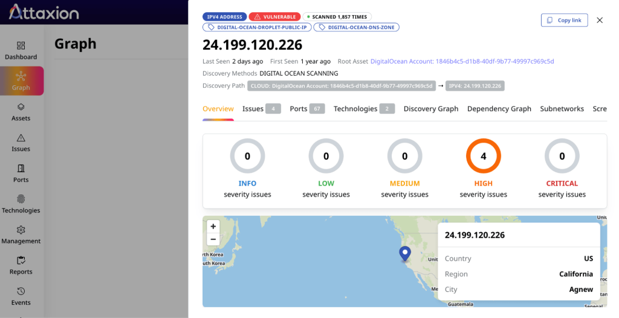Click the Copy link button

(564, 20)
